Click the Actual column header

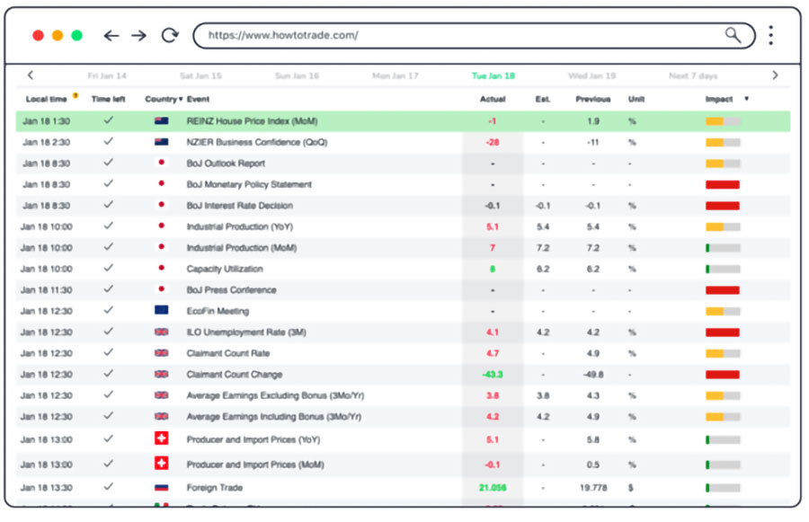point(493,99)
